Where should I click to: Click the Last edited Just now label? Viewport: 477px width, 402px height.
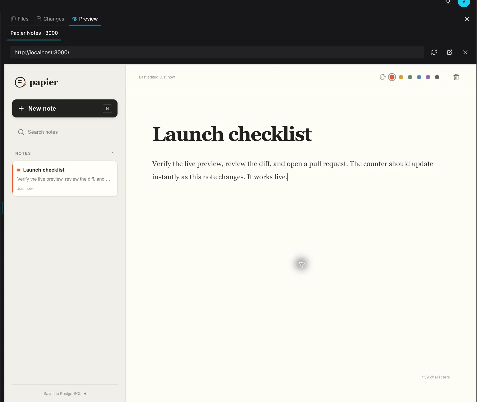[x=157, y=77]
